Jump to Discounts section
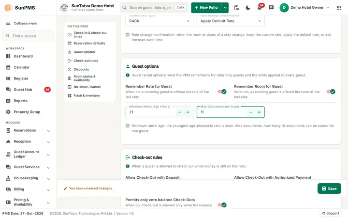The height and width of the screenshot is (218, 348). 90,69
